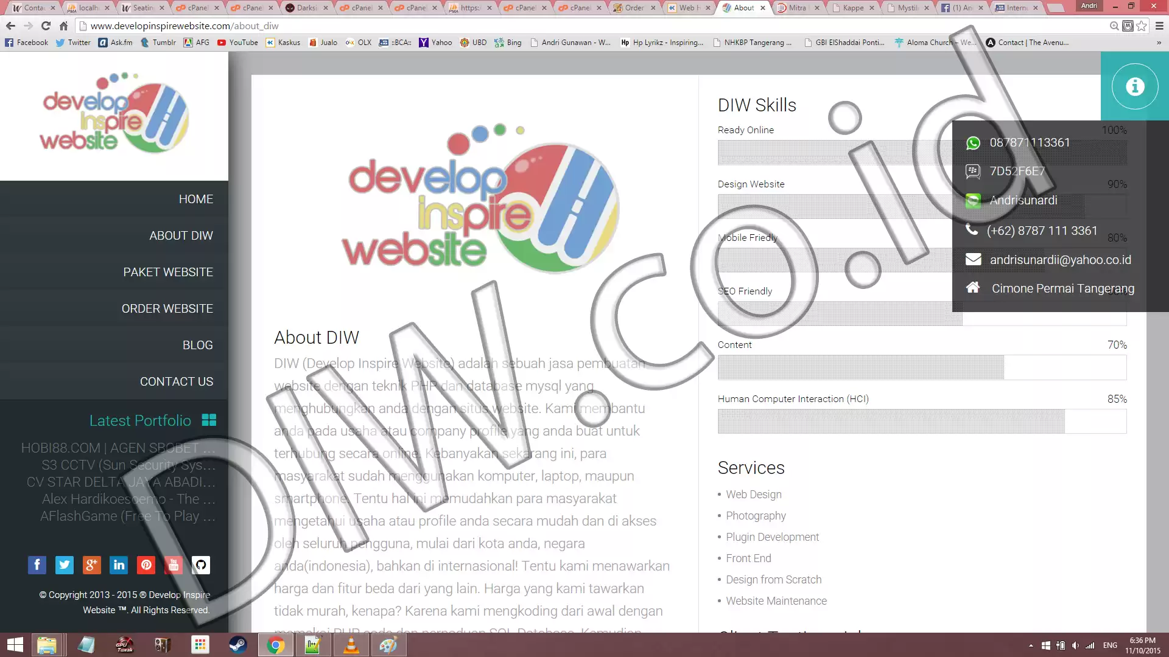The width and height of the screenshot is (1169, 657).
Task: Open the Kaskus bookmark
Action: pos(283,43)
